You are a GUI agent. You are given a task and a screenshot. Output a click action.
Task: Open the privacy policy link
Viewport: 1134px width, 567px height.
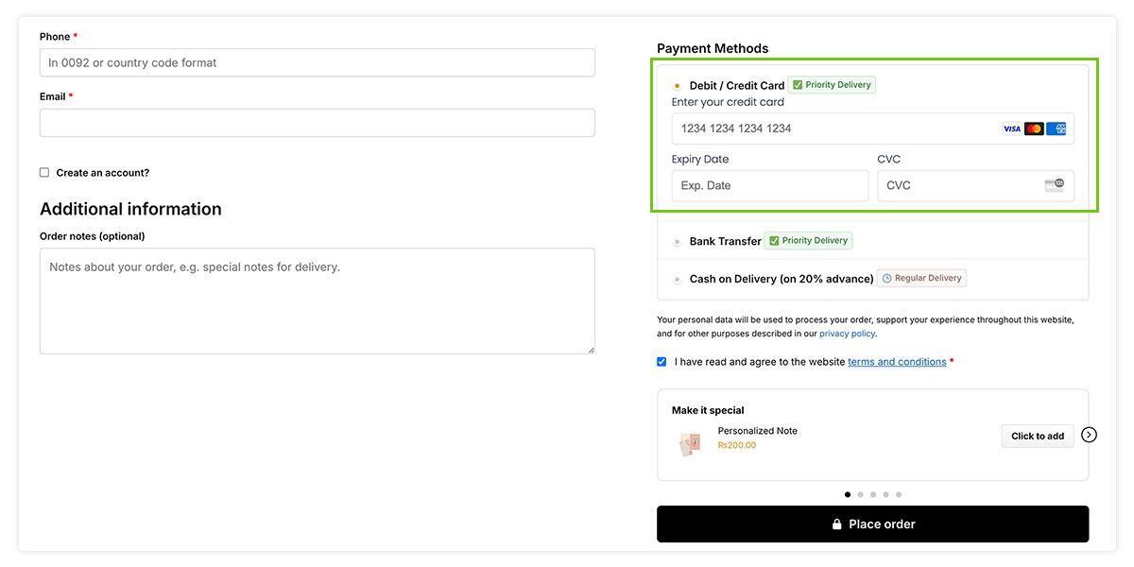(848, 334)
